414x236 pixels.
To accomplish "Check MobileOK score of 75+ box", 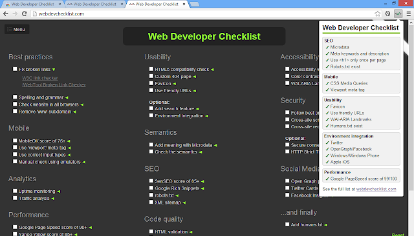I will click(x=15, y=141).
